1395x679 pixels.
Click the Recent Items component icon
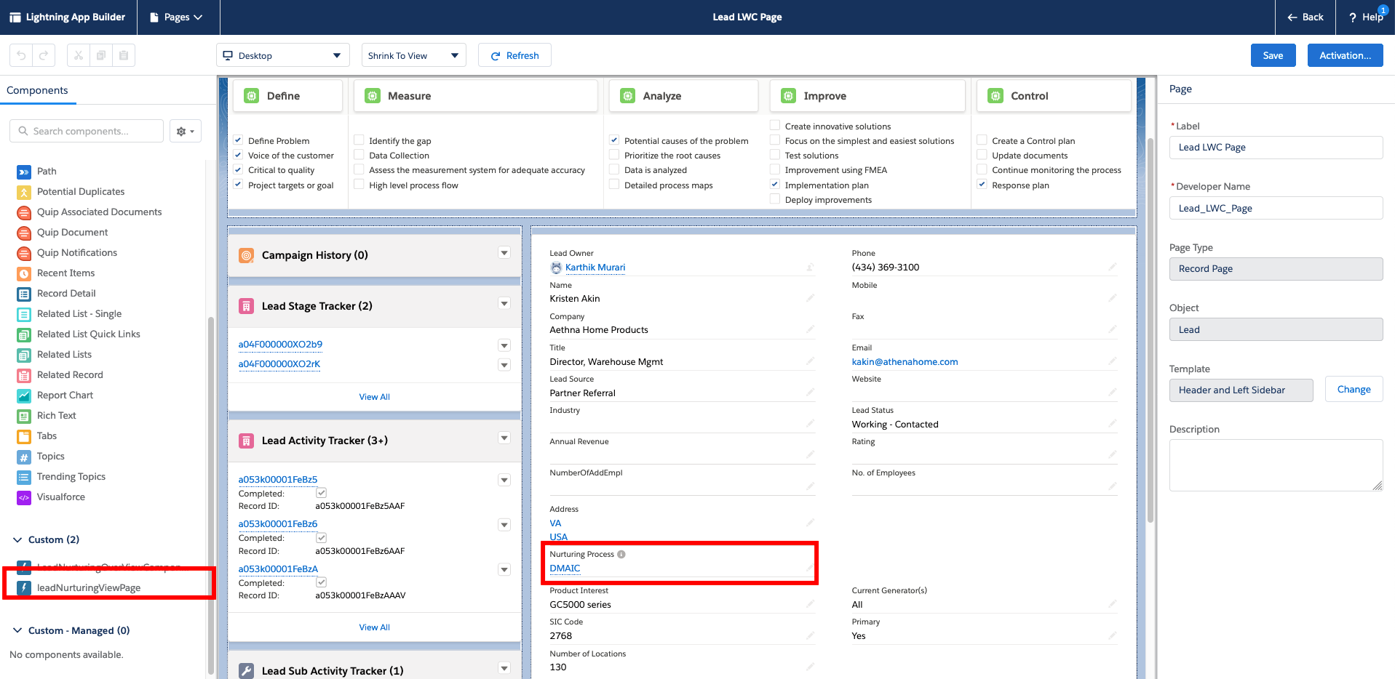[x=23, y=273]
